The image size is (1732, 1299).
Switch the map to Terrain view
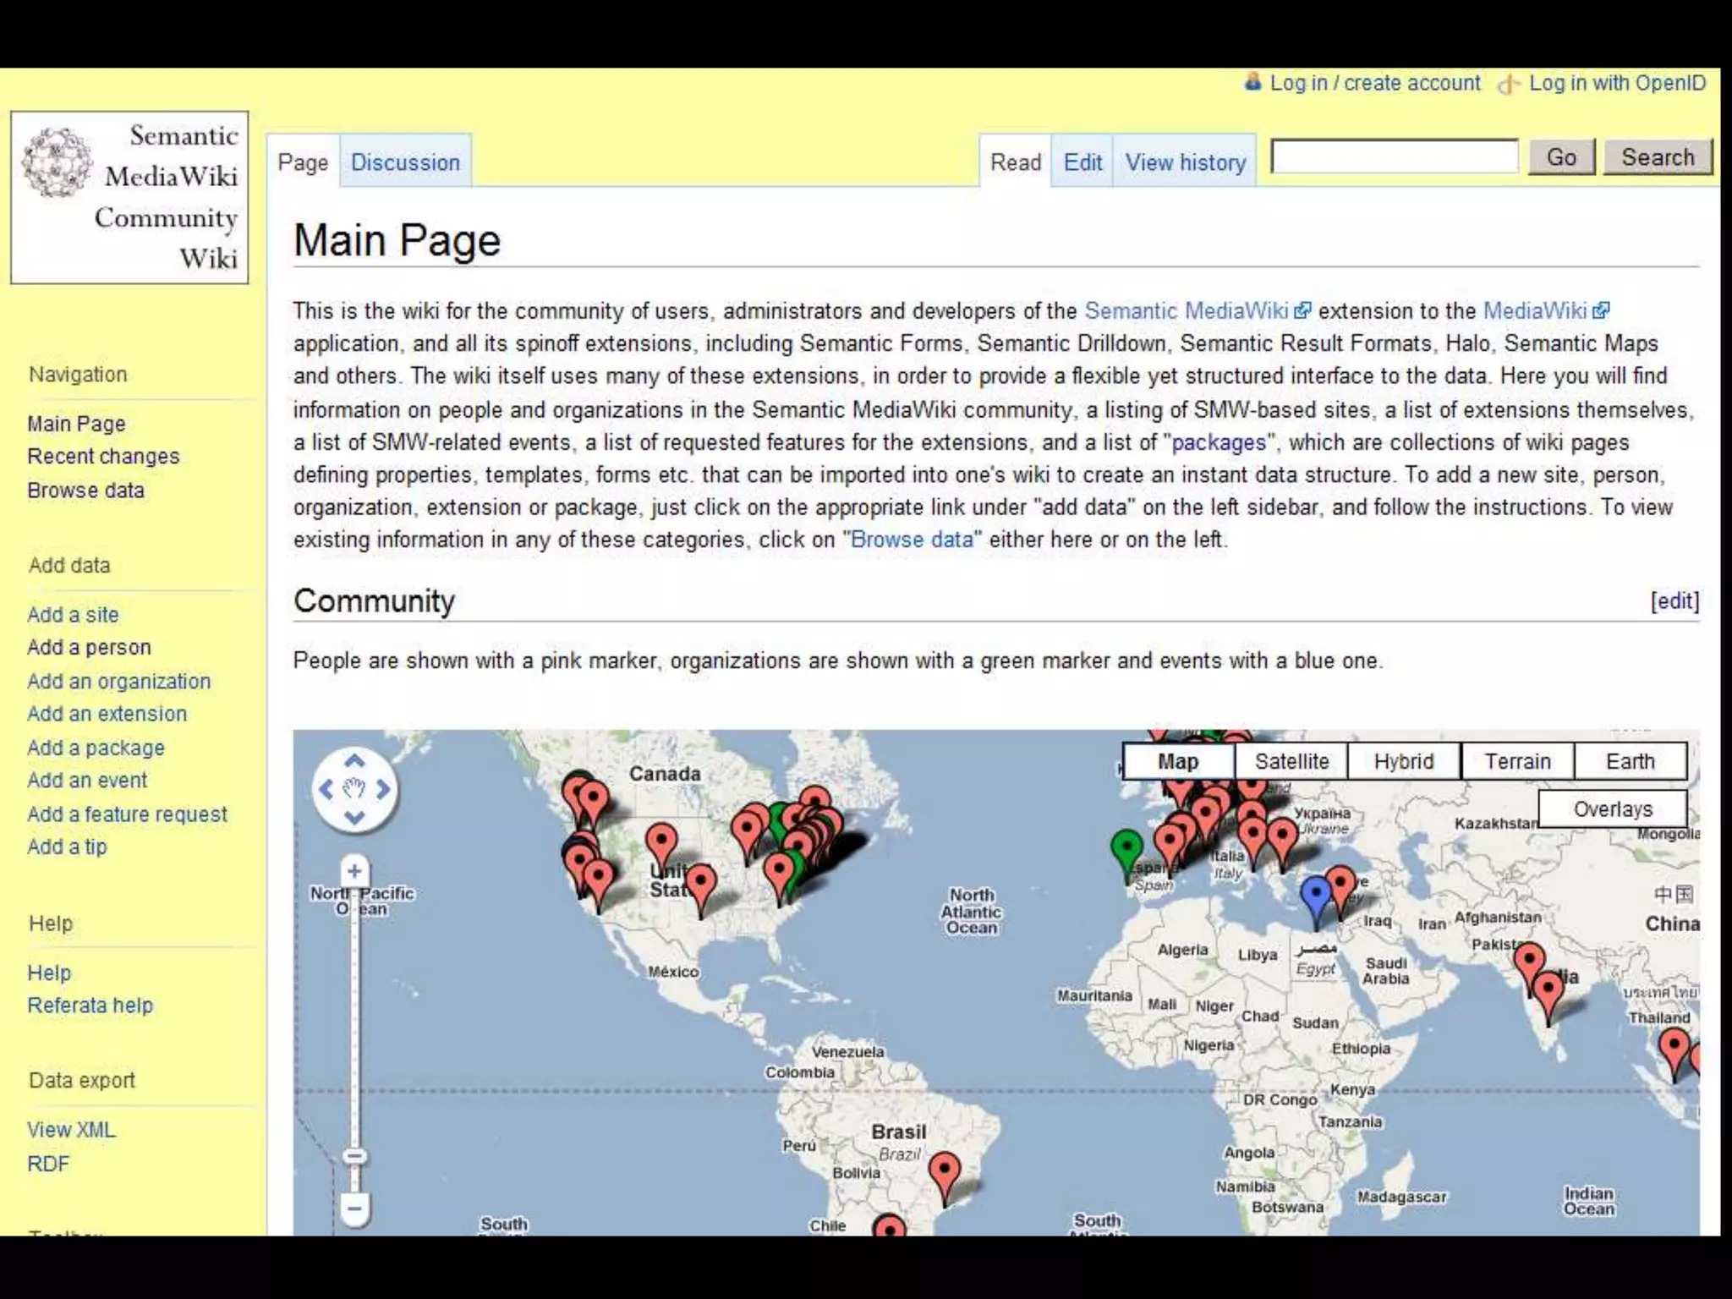coord(1517,761)
